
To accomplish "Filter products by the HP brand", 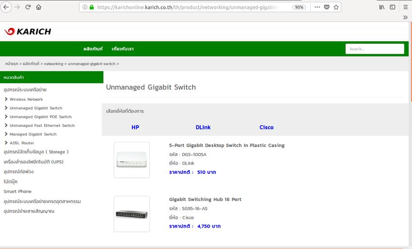I will (135, 127).
